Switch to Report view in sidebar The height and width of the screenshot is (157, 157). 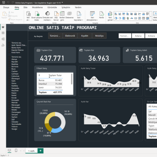click(3, 27)
